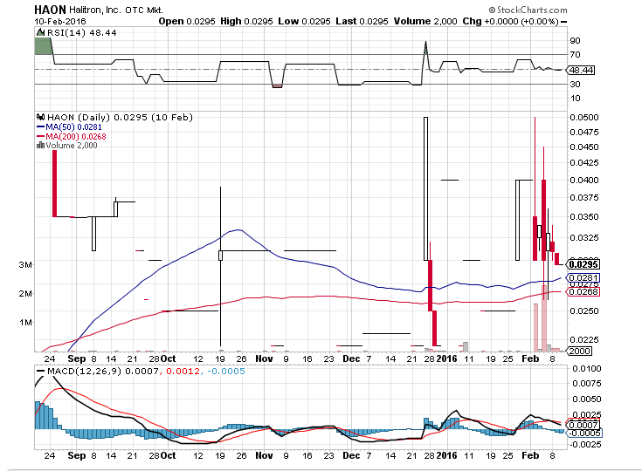The height and width of the screenshot is (471, 642).
Task: Click the 0.0350 price axis label
Action: pos(583,216)
